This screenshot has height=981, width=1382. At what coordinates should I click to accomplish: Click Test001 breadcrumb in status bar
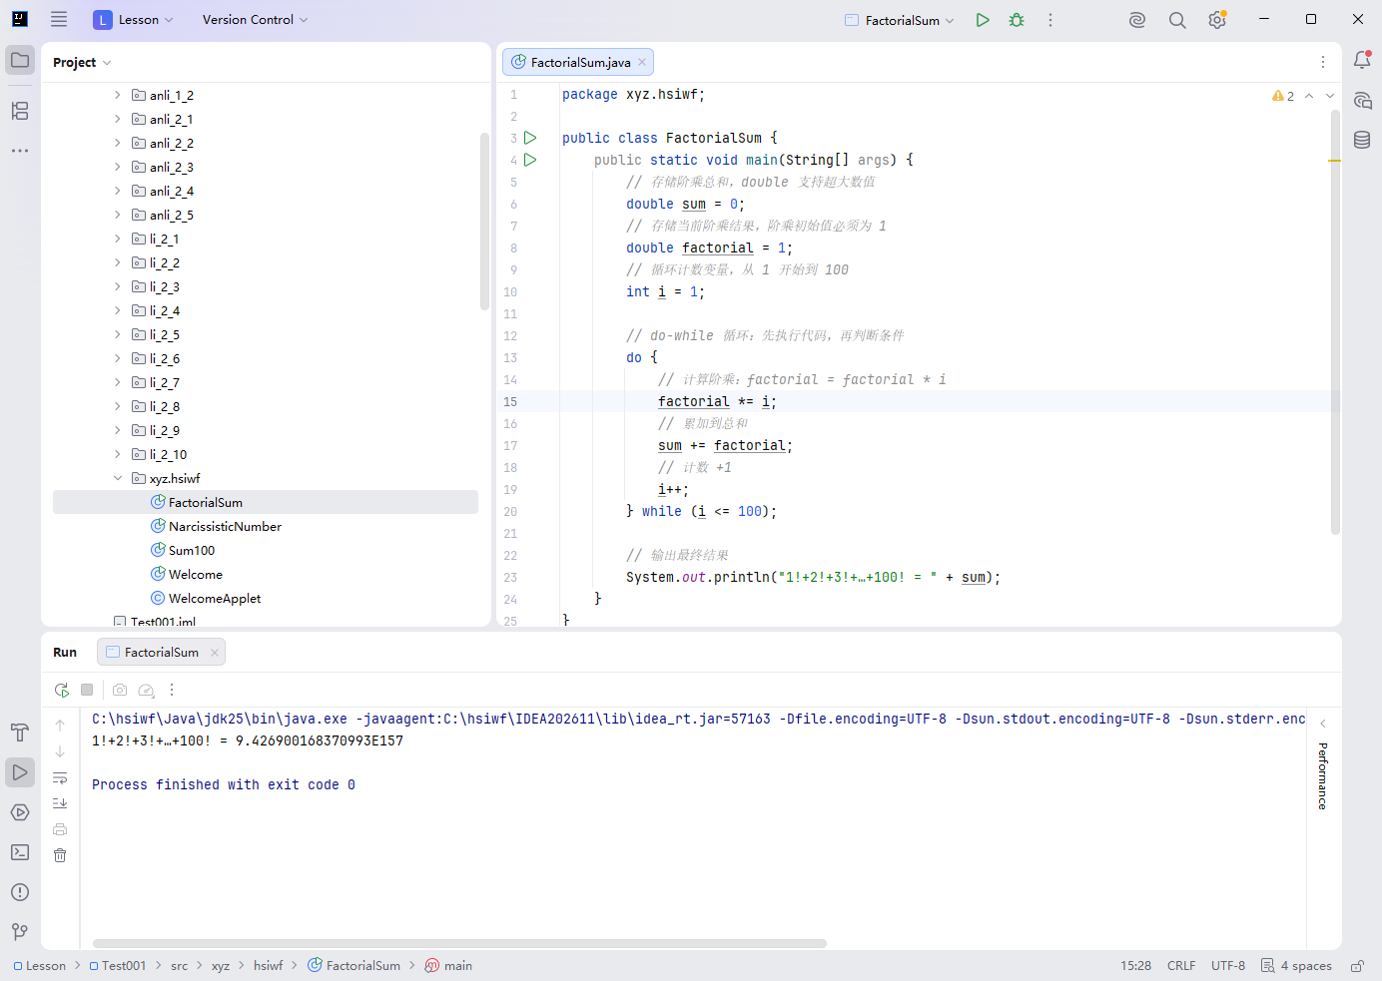118,966
